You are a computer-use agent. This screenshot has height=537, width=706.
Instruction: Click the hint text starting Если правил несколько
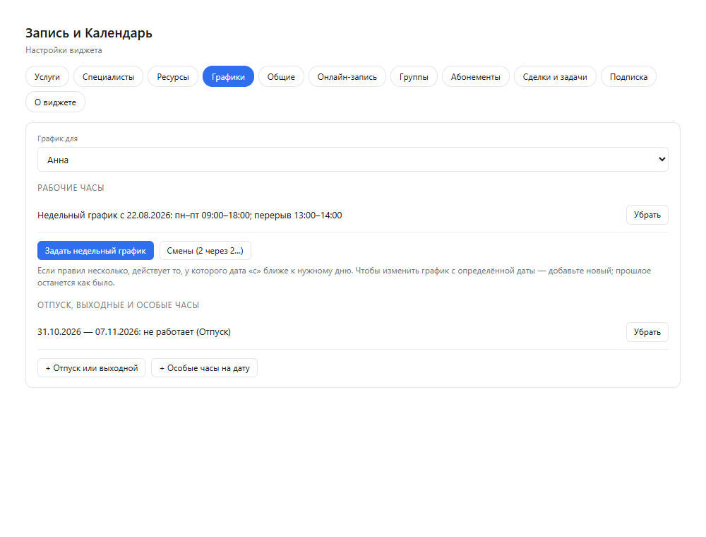coord(344,276)
